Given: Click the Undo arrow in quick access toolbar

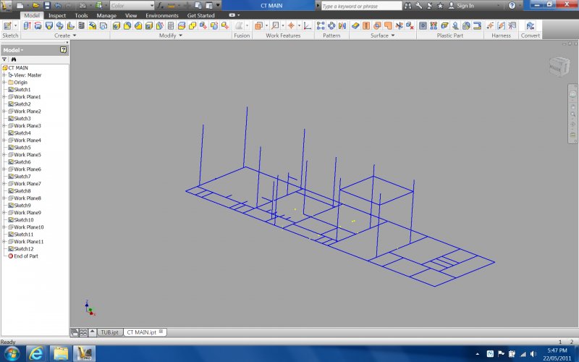Looking at the screenshot, I should [x=58, y=5].
